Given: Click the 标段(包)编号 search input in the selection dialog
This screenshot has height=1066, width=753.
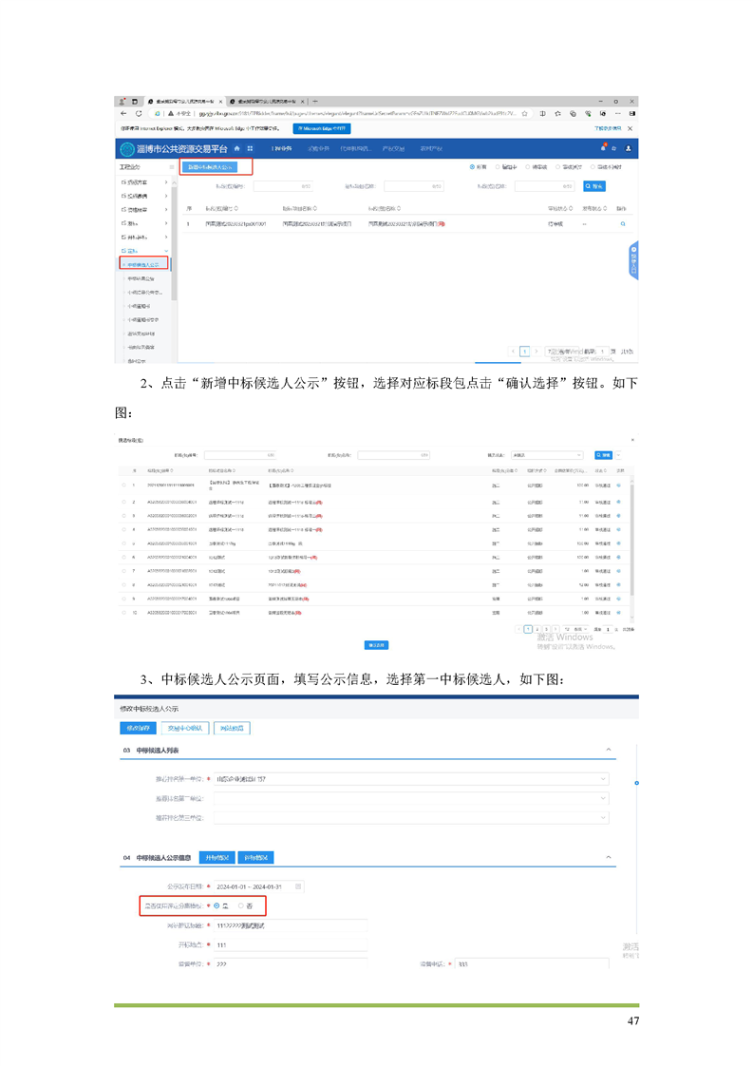Looking at the screenshot, I should pyautogui.click(x=239, y=455).
